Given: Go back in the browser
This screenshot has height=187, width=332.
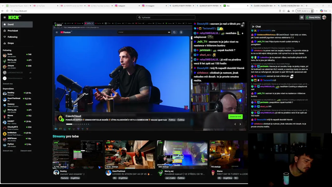Looking at the screenshot, I should coord(3,11).
